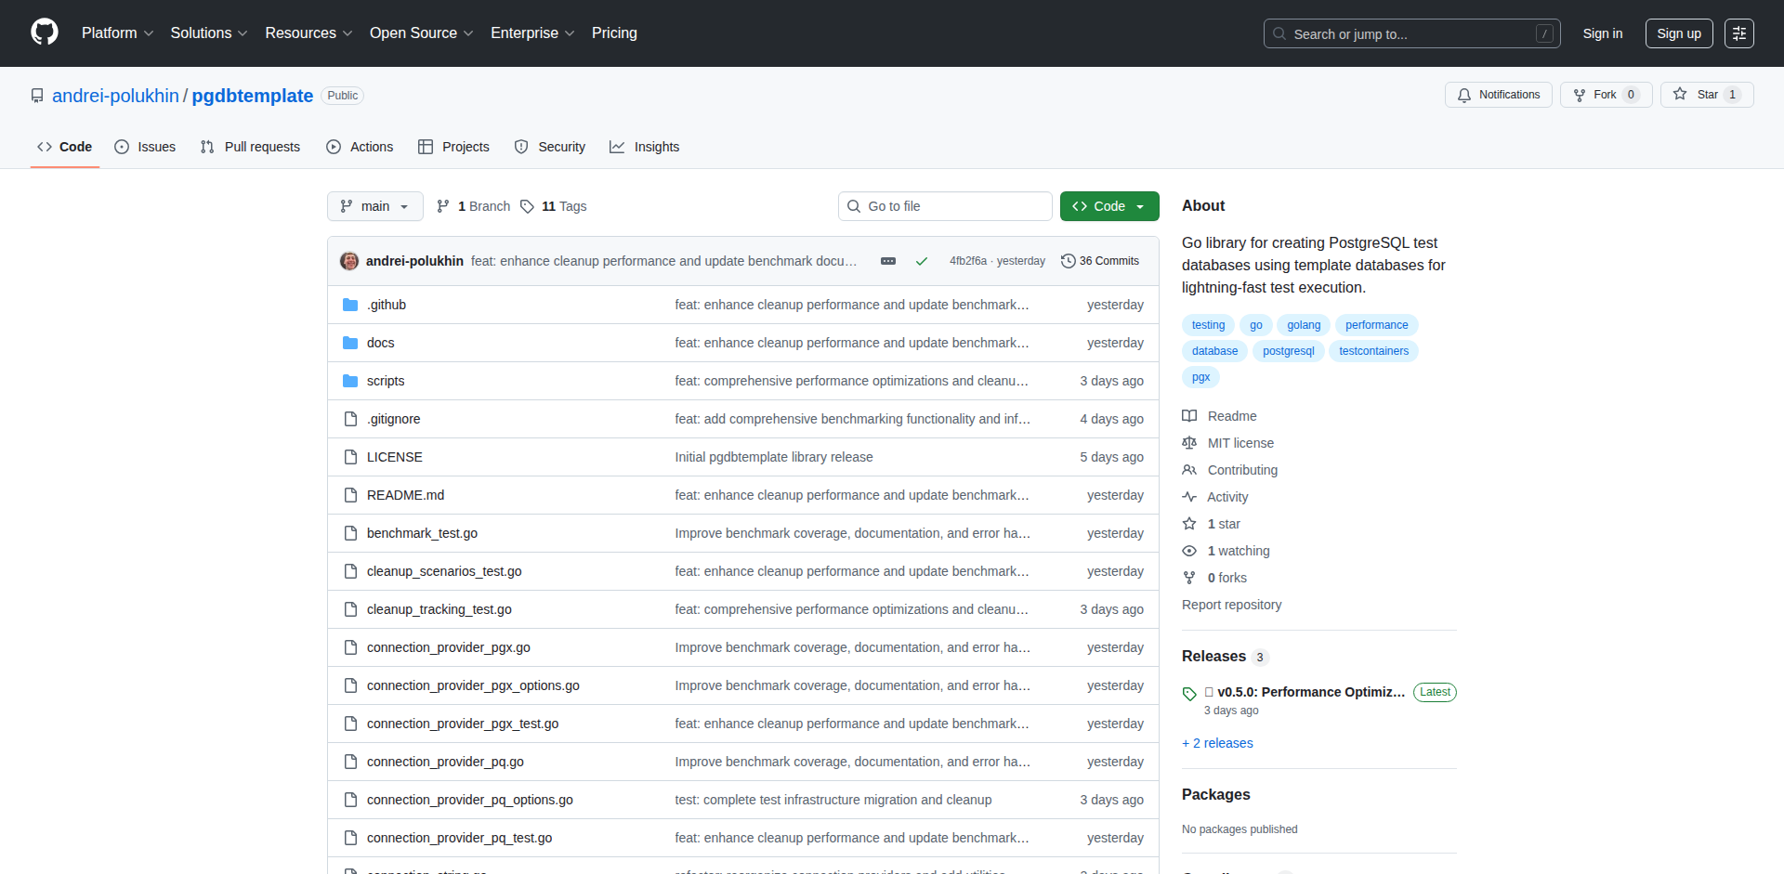Open the Resources dropdown menu

308,33
